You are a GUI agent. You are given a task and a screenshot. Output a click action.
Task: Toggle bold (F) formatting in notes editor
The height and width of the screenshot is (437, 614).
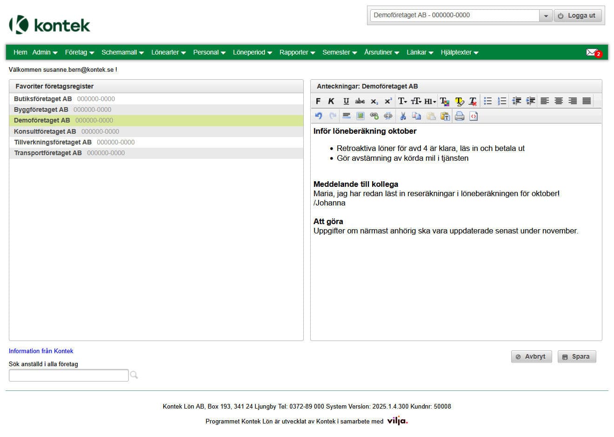coord(318,101)
